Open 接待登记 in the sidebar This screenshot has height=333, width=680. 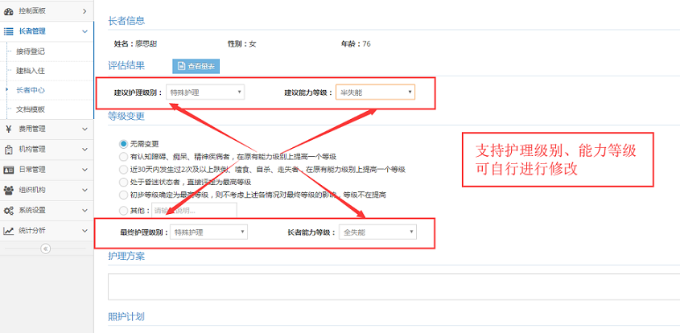tap(31, 51)
